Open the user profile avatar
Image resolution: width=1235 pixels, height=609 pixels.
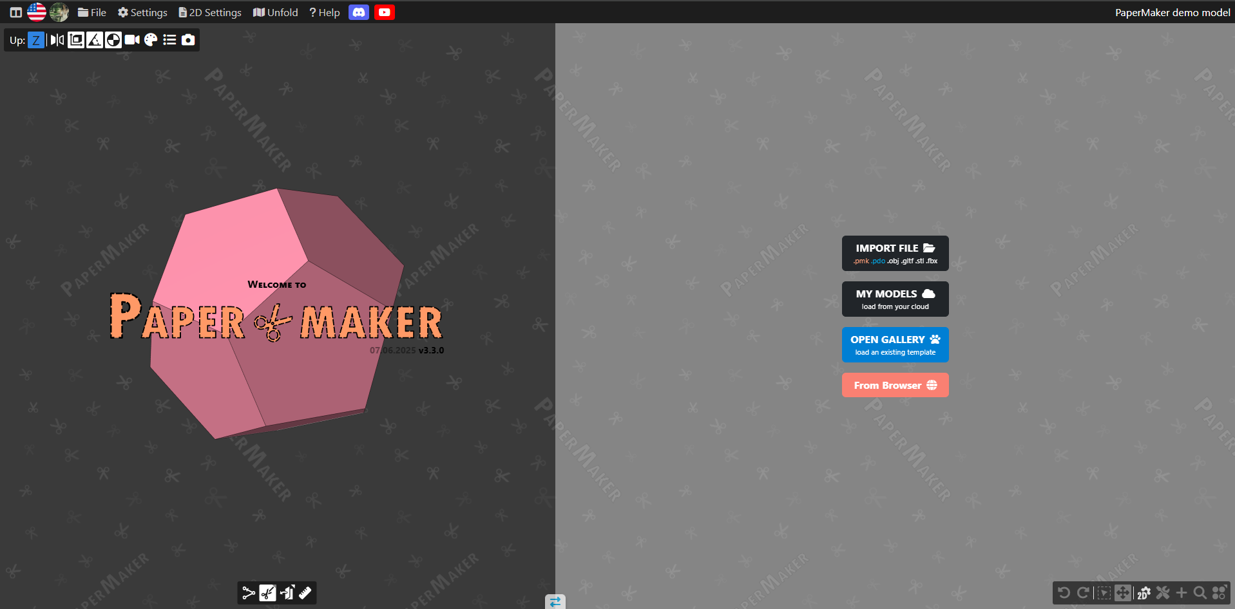click(x=59, y=12)
